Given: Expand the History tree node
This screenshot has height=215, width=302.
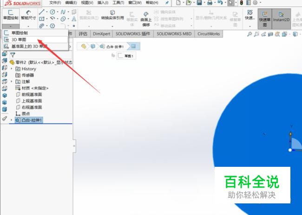Looking at the screenshot, I should click(x=11, y=69).
